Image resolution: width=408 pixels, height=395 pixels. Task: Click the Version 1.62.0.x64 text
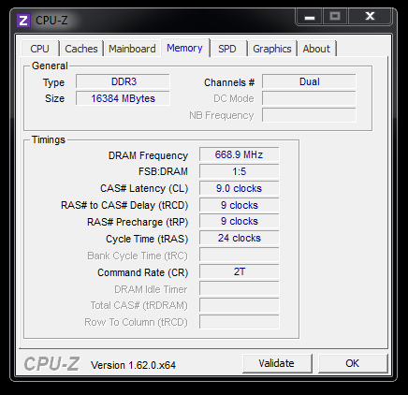[133, 365]
